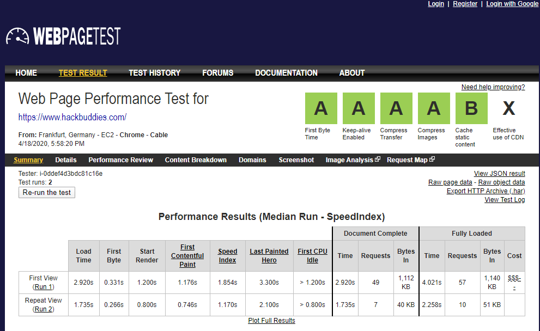Click First View fully loaded bytes 1,140 KB

click(492, 283)
